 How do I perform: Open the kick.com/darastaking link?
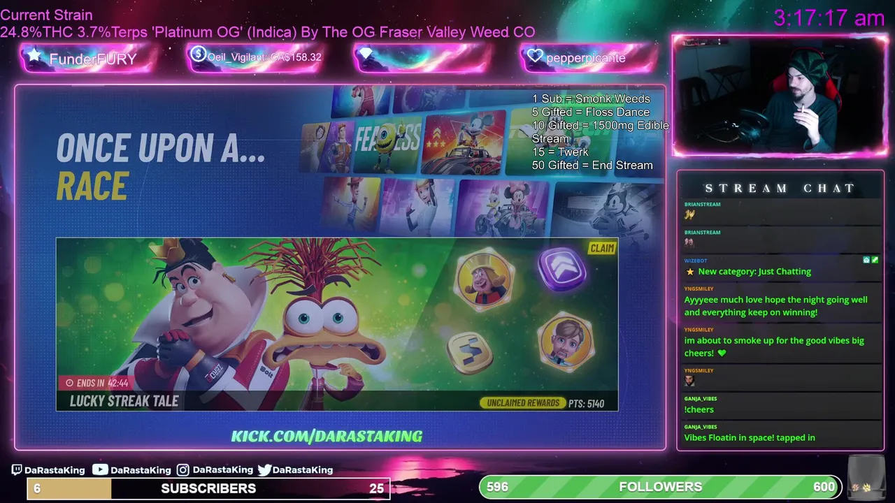point(327,436)
